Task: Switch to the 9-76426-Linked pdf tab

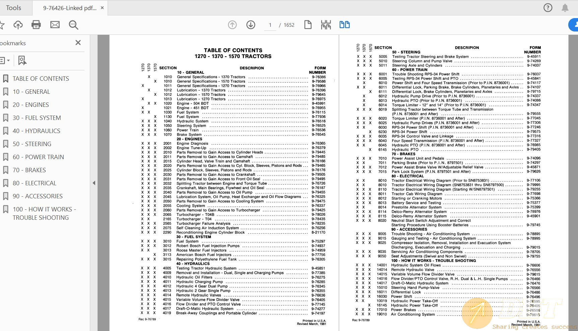Action: coord(67,7)
